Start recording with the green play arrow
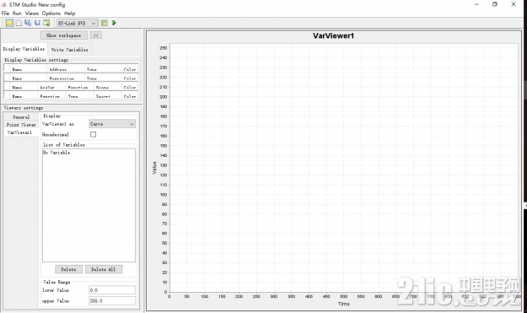527x313 pixels. [114, 23]
